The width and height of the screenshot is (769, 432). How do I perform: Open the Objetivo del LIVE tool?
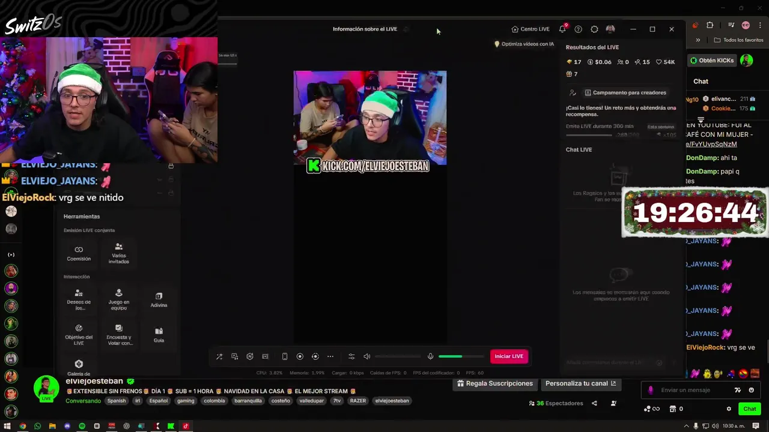coord(79,334)
